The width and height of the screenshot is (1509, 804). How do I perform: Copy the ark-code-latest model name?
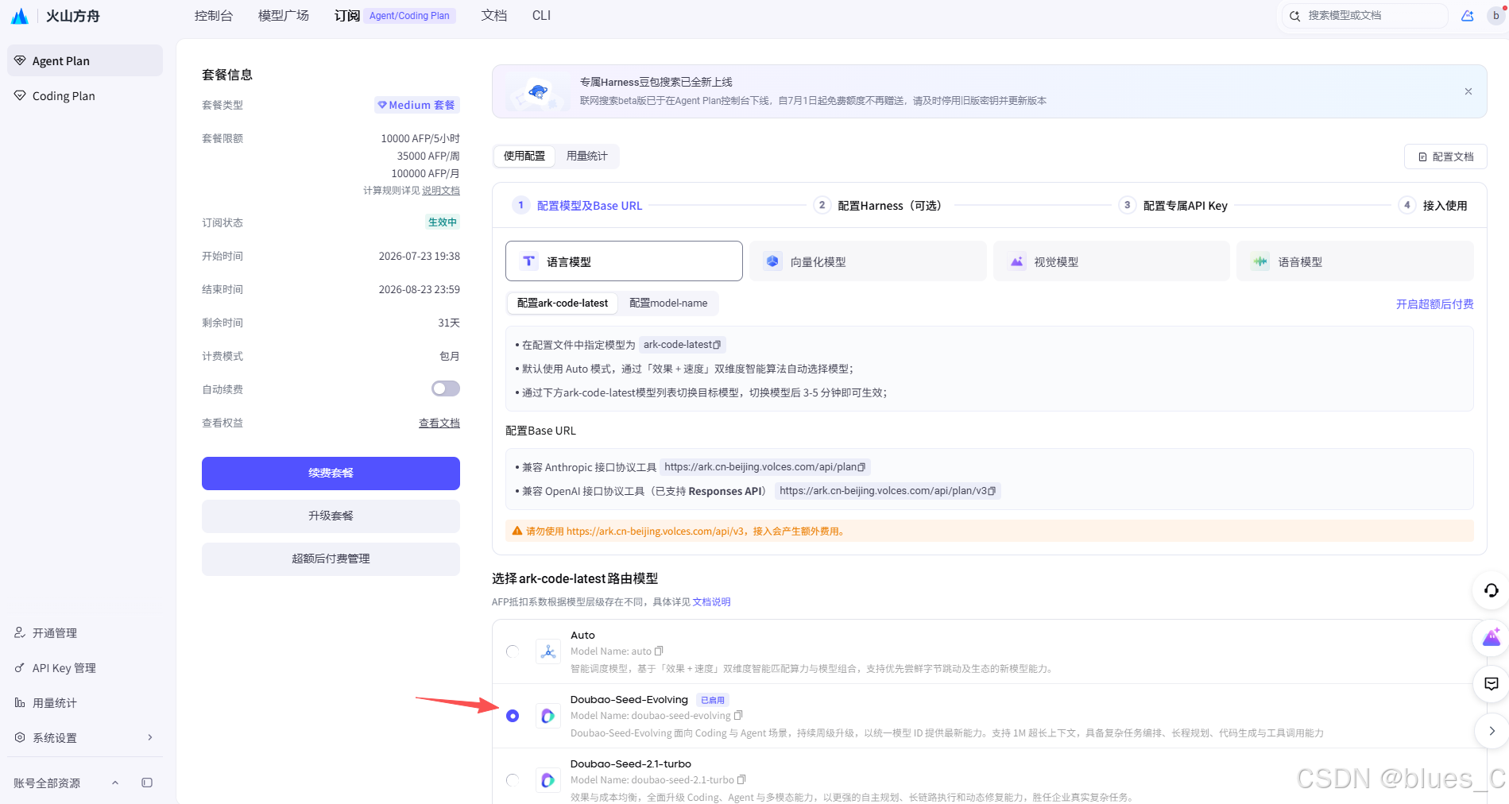717,345
